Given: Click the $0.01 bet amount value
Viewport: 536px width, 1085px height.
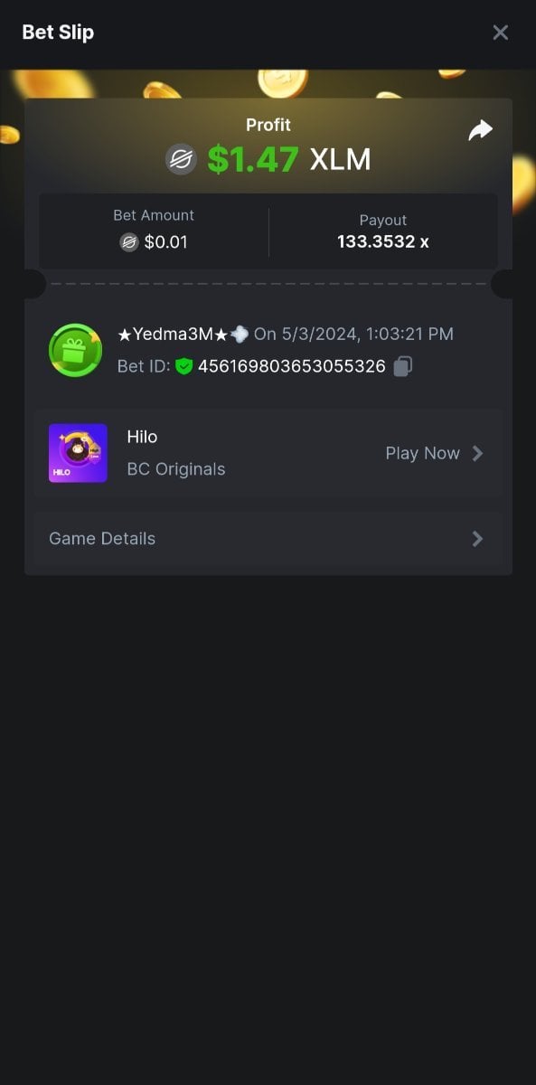Looking at the screenshot, I should 166,242.
